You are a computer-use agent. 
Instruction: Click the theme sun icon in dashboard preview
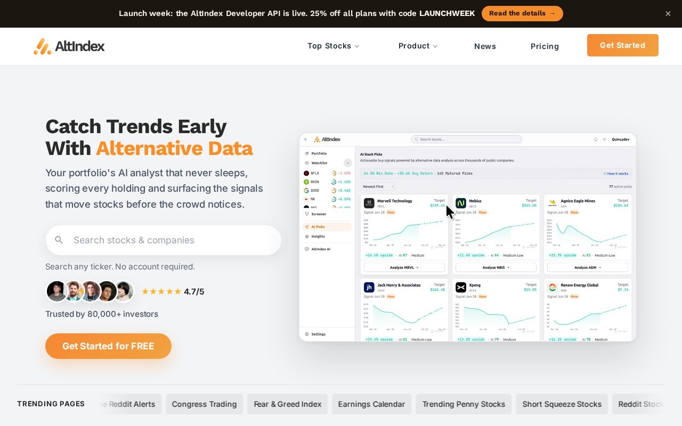point(604,140)
